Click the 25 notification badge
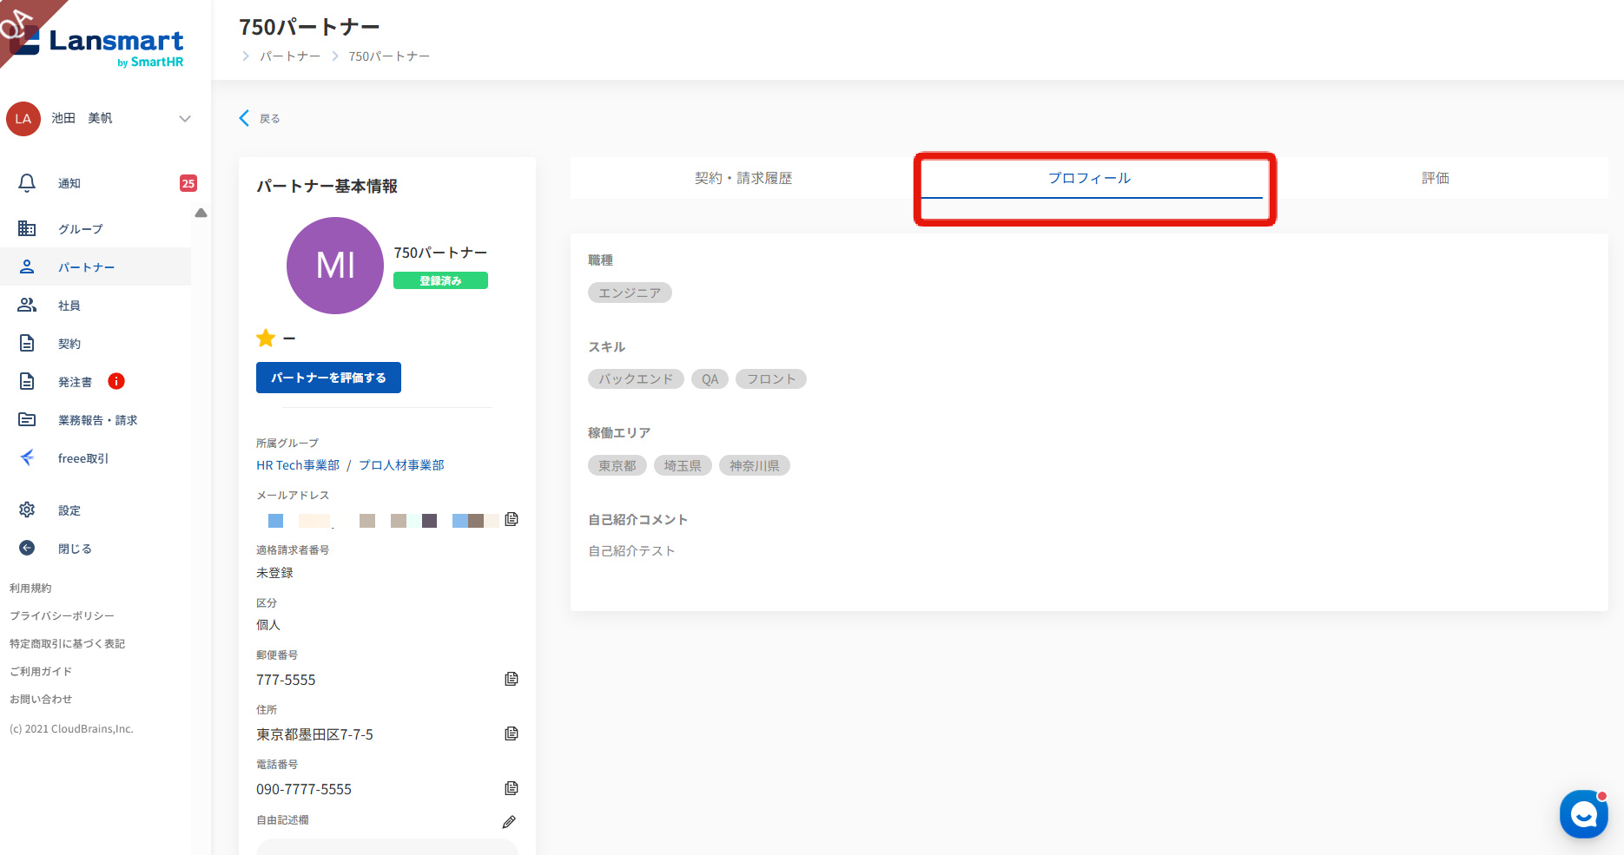 coord(188,183)
